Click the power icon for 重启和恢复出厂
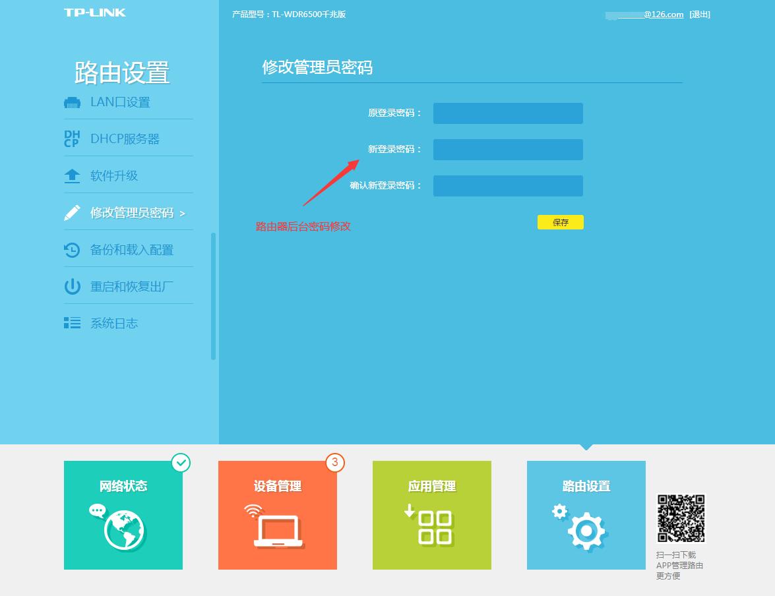 tap(72, 285)
